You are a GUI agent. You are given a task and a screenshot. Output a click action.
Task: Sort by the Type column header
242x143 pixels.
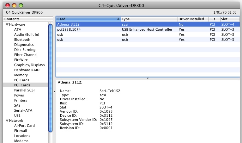click(x=149, y=19)
